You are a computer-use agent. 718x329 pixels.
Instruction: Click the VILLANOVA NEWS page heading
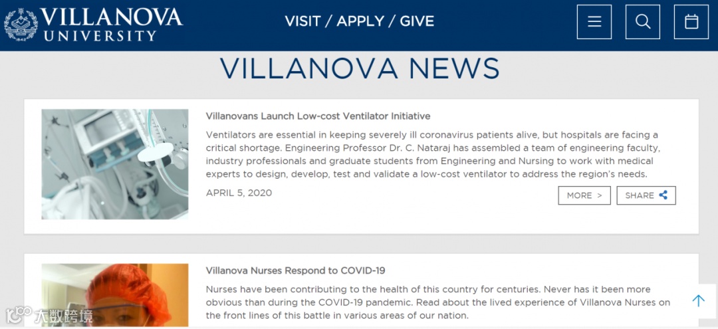[x=359, y=68]
